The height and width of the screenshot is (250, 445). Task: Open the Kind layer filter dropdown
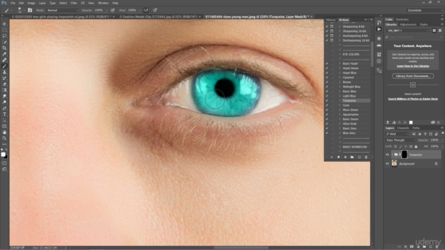(397, 134)
